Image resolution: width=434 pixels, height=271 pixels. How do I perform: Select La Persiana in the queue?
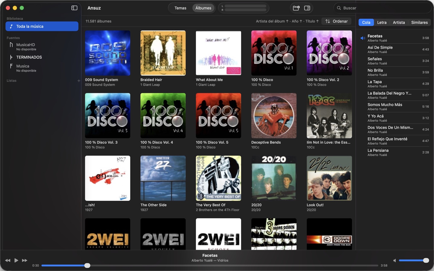pos(395,152)
